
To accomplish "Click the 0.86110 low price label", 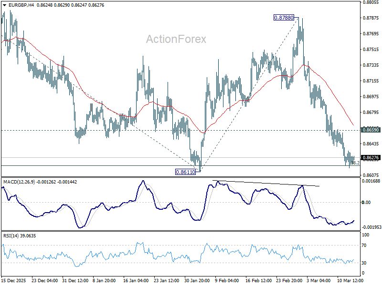I will coord(186,172).
